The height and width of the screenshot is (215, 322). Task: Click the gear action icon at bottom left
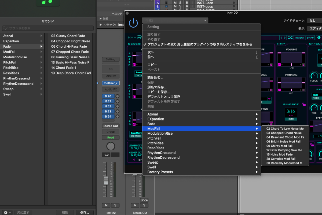5,212
